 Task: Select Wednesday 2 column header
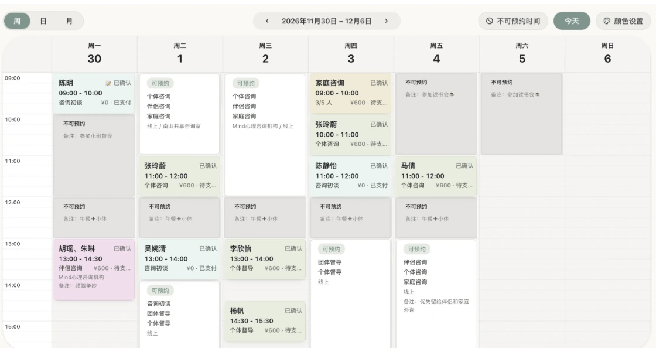click(x=265, y=53)
